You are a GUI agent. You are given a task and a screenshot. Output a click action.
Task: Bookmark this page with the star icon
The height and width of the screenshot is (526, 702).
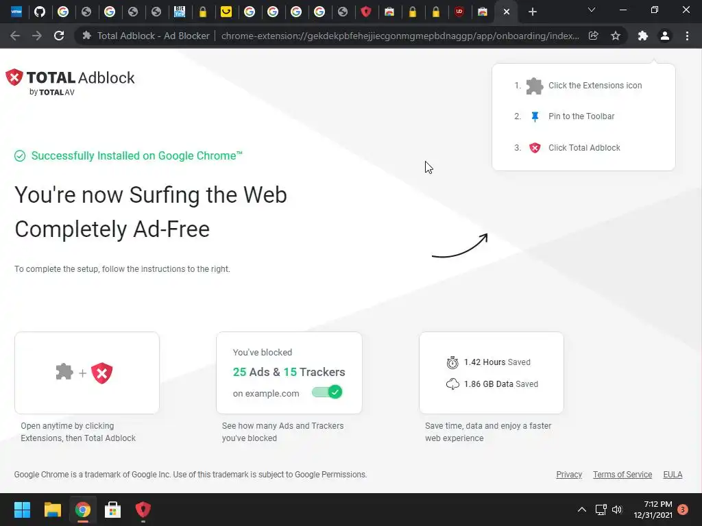616,36
